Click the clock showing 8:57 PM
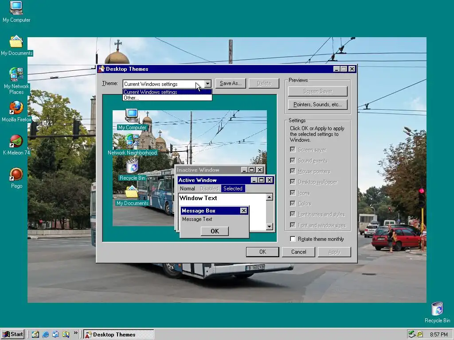 coord(438,335)
